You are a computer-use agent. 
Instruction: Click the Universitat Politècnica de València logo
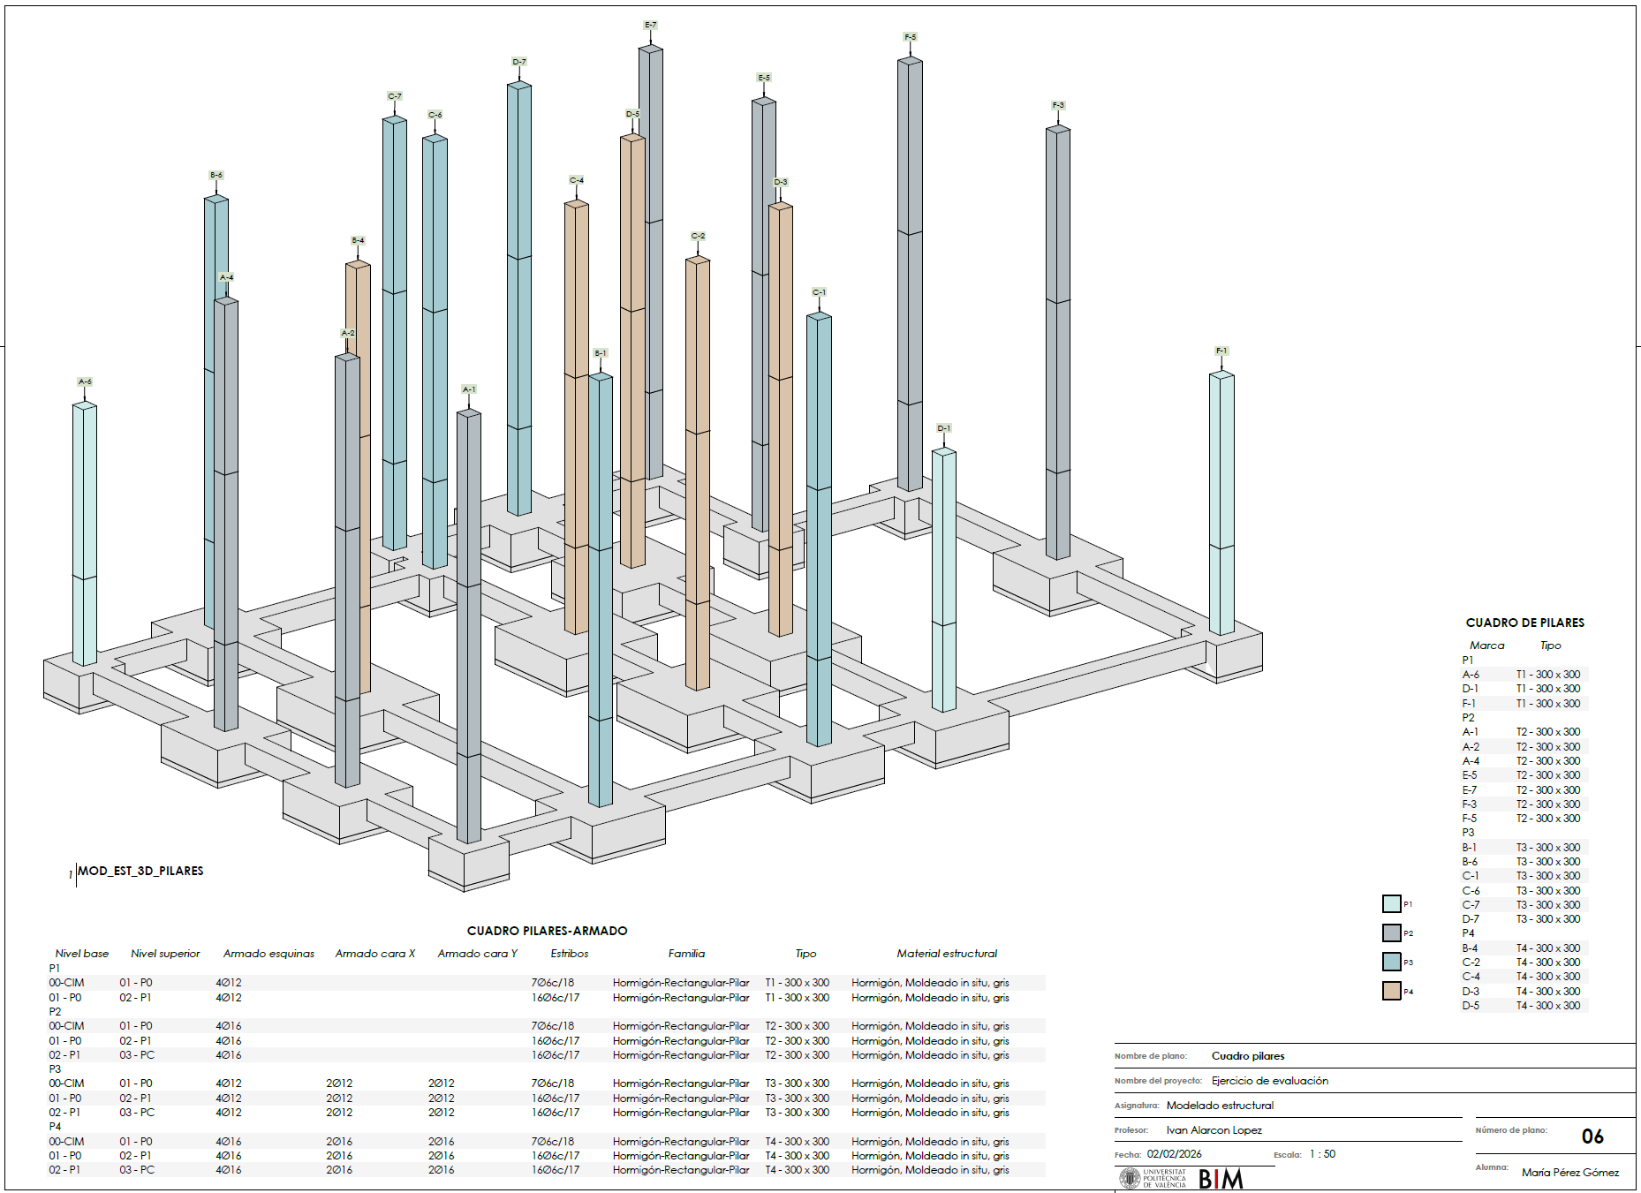1153,1179
